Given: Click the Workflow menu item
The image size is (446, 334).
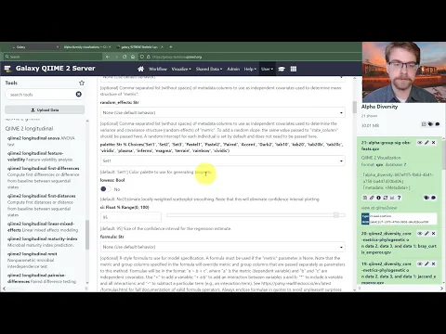Looking at the screenshot, I should pos(158,69).
